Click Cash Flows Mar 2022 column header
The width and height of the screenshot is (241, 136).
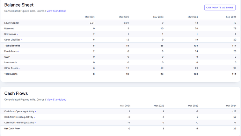(159, 106)
